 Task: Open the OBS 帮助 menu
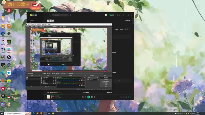[x=65, y=26]
